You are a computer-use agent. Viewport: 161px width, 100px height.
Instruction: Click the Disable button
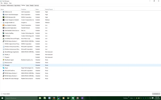[156, 94]
